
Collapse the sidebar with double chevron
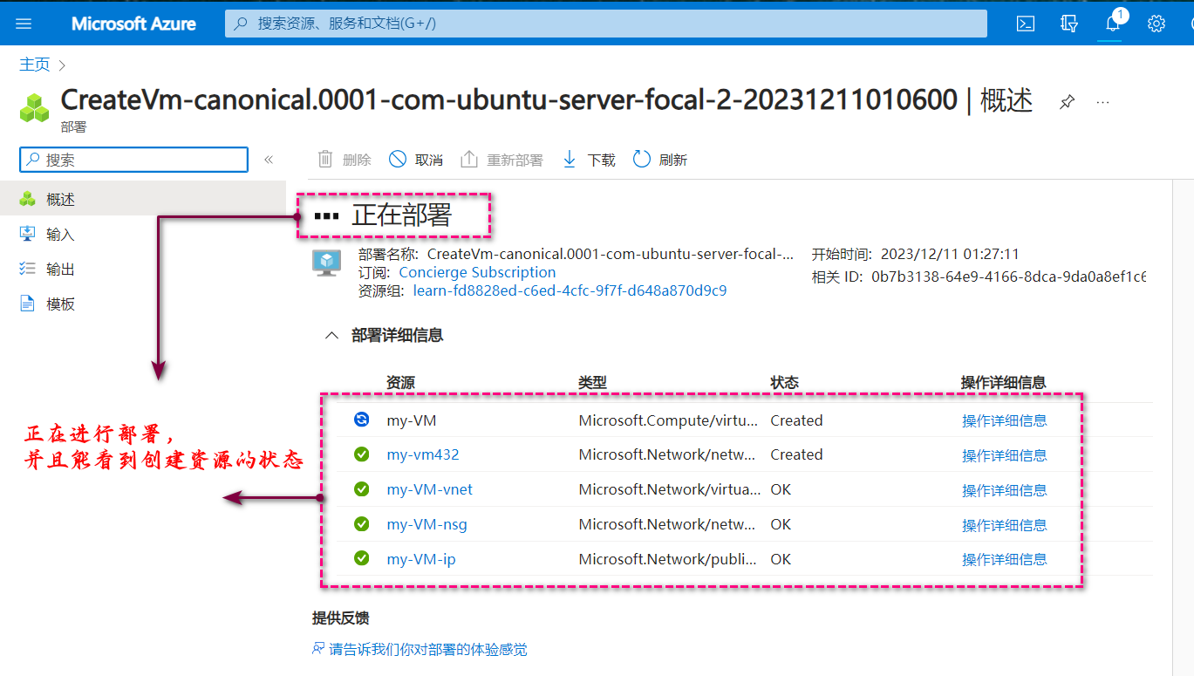(269, 160)
